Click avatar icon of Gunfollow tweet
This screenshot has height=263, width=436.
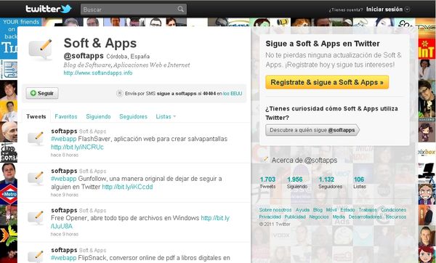(36, 178)
